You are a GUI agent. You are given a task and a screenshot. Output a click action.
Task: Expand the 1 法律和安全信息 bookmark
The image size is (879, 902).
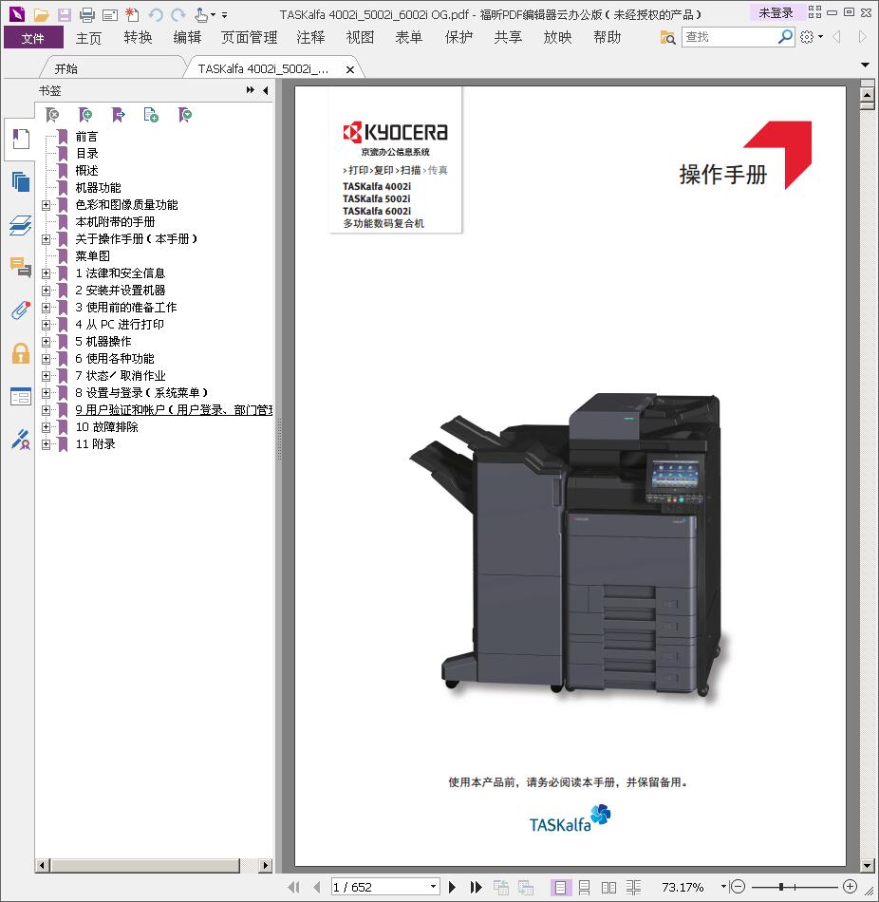[x=46, y=273]
